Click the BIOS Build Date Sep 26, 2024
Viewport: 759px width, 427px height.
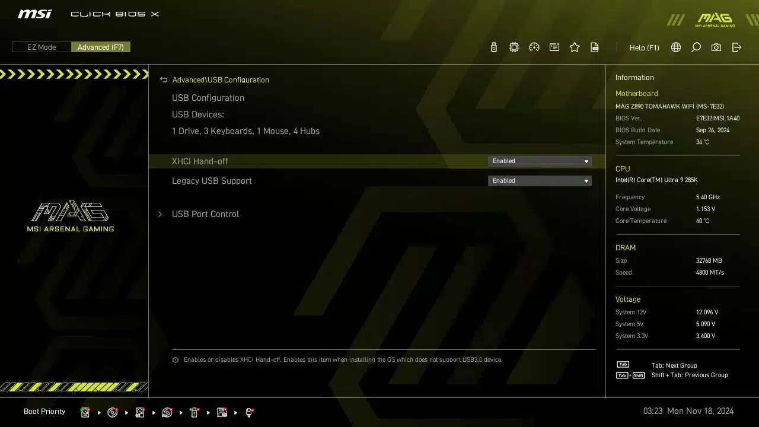pos(713,130)
